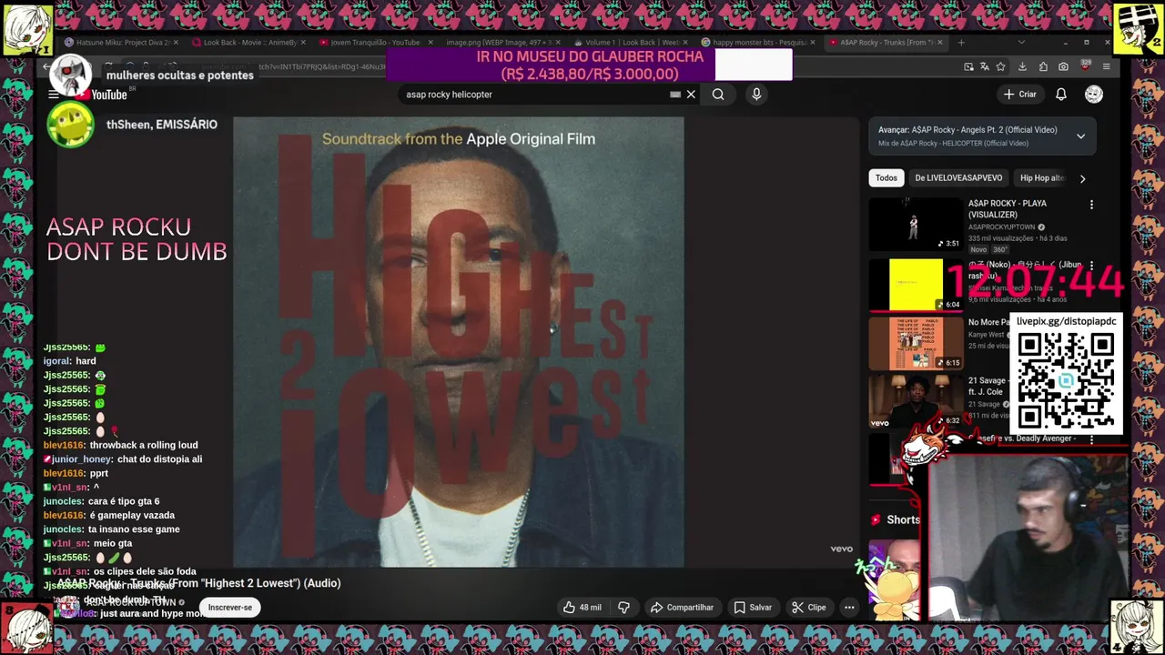The image size is (1165, 655).
Task: Click the vevo logo in the video
Action: (841, 549)
